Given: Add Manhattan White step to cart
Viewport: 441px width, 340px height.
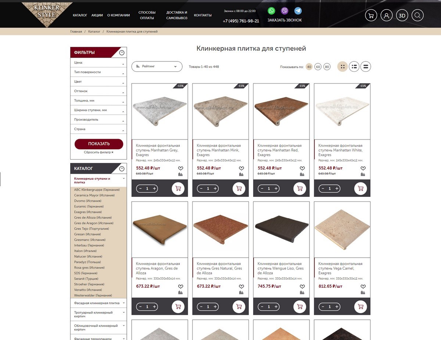Looking at the screenshot, I should click(x=361, y=188).
